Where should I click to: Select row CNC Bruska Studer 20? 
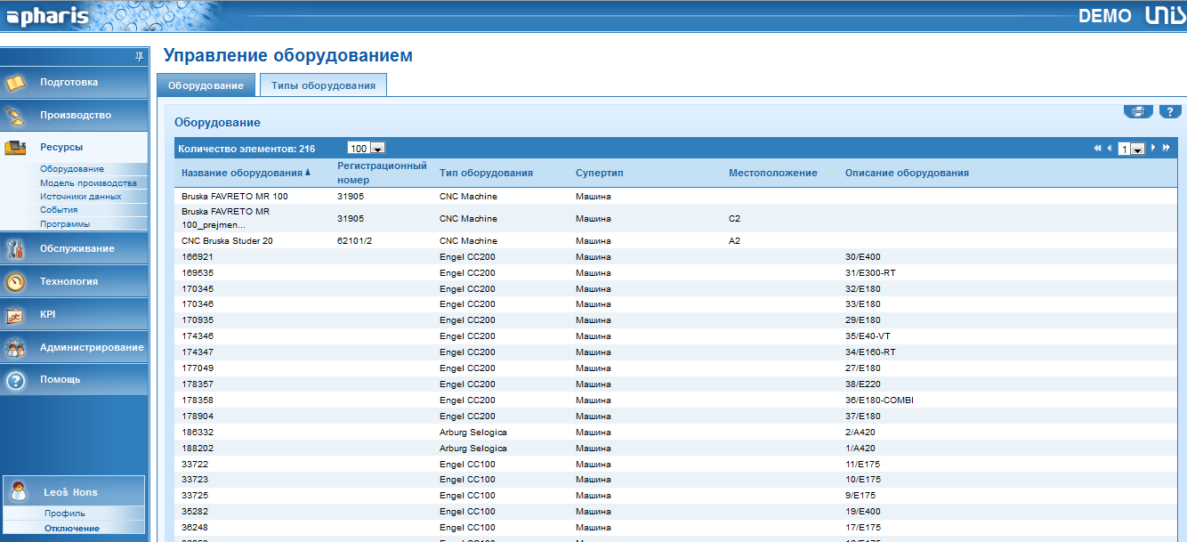676,241
